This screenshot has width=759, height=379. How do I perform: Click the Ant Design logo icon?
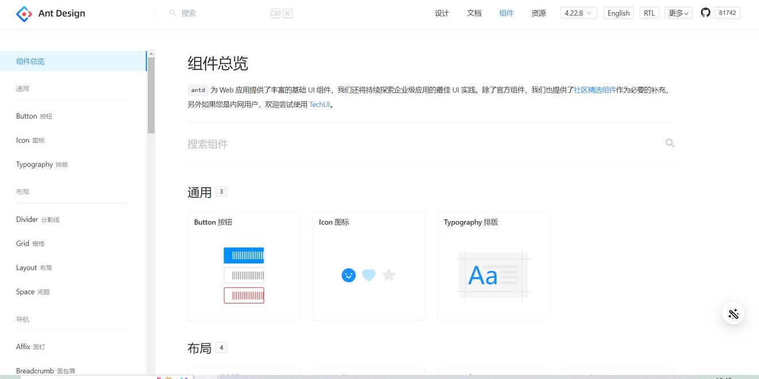tap(24, 14)
